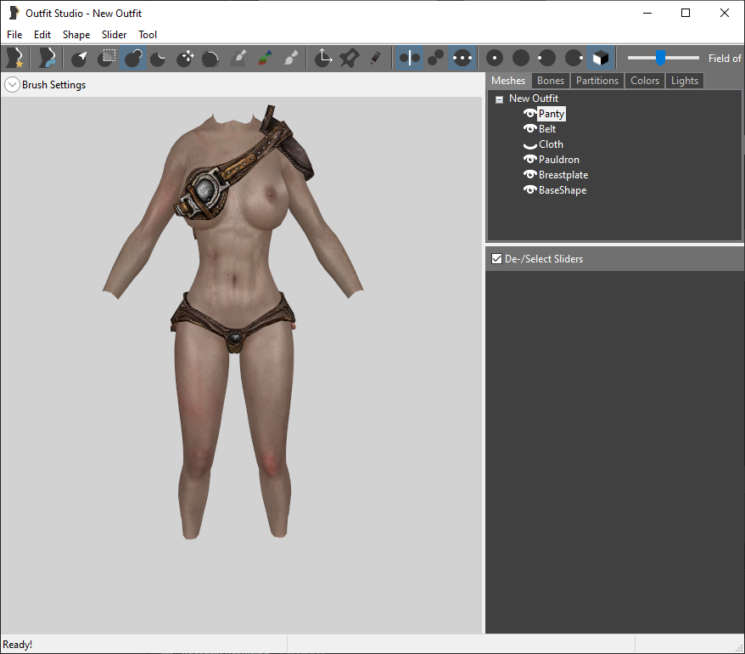The image size is (745, 654).
Task: Switch to the Lights tab
Action: tap(684, 81)
